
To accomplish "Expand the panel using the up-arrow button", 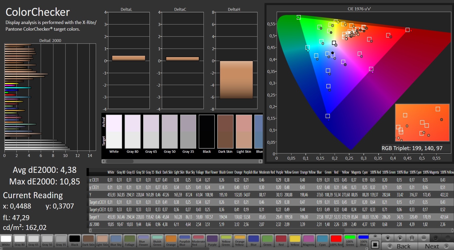I will (x=375, y=236).
